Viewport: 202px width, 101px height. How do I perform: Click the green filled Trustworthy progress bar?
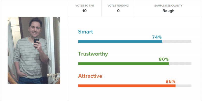(x=123, y=64)
